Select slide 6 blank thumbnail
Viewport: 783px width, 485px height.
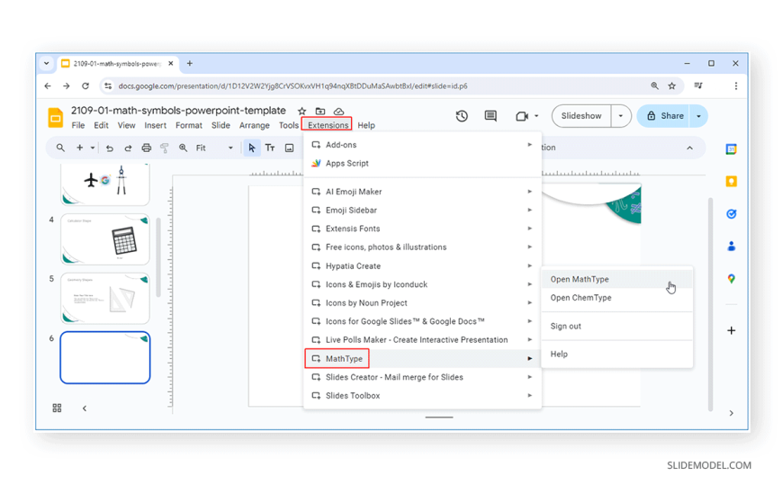[105, 357]
